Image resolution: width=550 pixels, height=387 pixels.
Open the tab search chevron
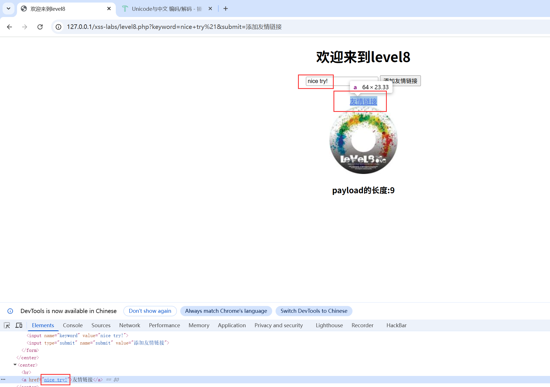8,8
